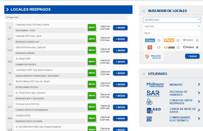203x131 pixels.
Task: Click abierto status for Varlix Jose Marti
Action: [92, 73]
